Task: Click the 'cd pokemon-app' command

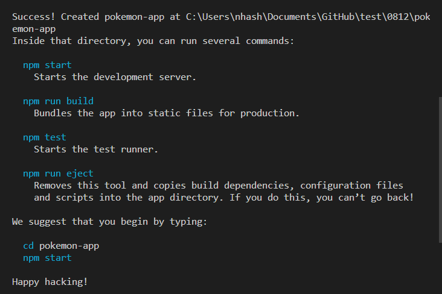Action: (61, 246)
